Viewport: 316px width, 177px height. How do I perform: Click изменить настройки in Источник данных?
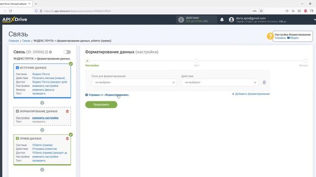(45, 86)
